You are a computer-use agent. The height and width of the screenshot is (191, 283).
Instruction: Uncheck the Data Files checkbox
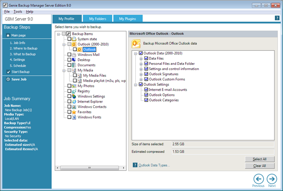[x=146, y=58]
